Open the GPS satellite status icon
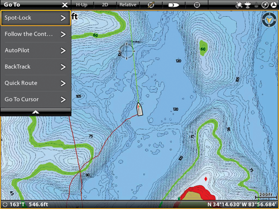 tap(239, 5)
